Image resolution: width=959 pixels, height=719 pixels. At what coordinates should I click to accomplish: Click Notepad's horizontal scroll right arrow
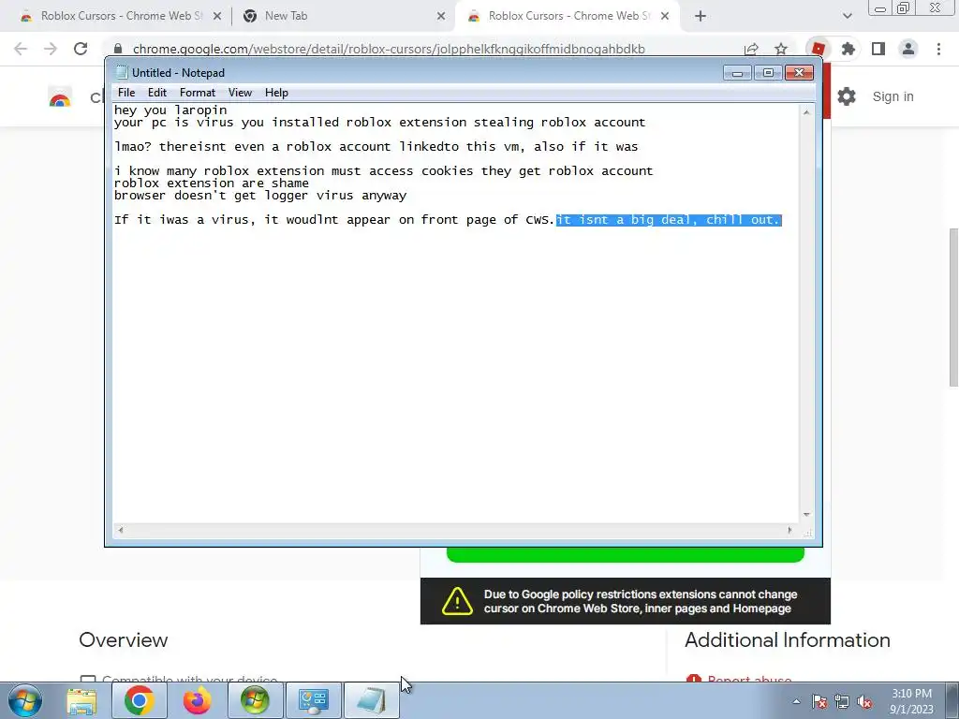pyautogui.click(x=789, y=530)
